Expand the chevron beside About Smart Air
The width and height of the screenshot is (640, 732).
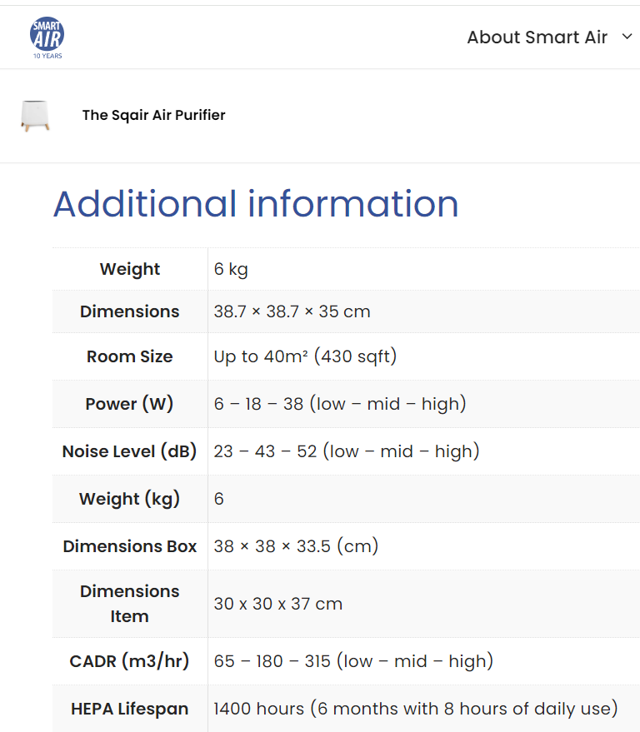pos(627,37)
